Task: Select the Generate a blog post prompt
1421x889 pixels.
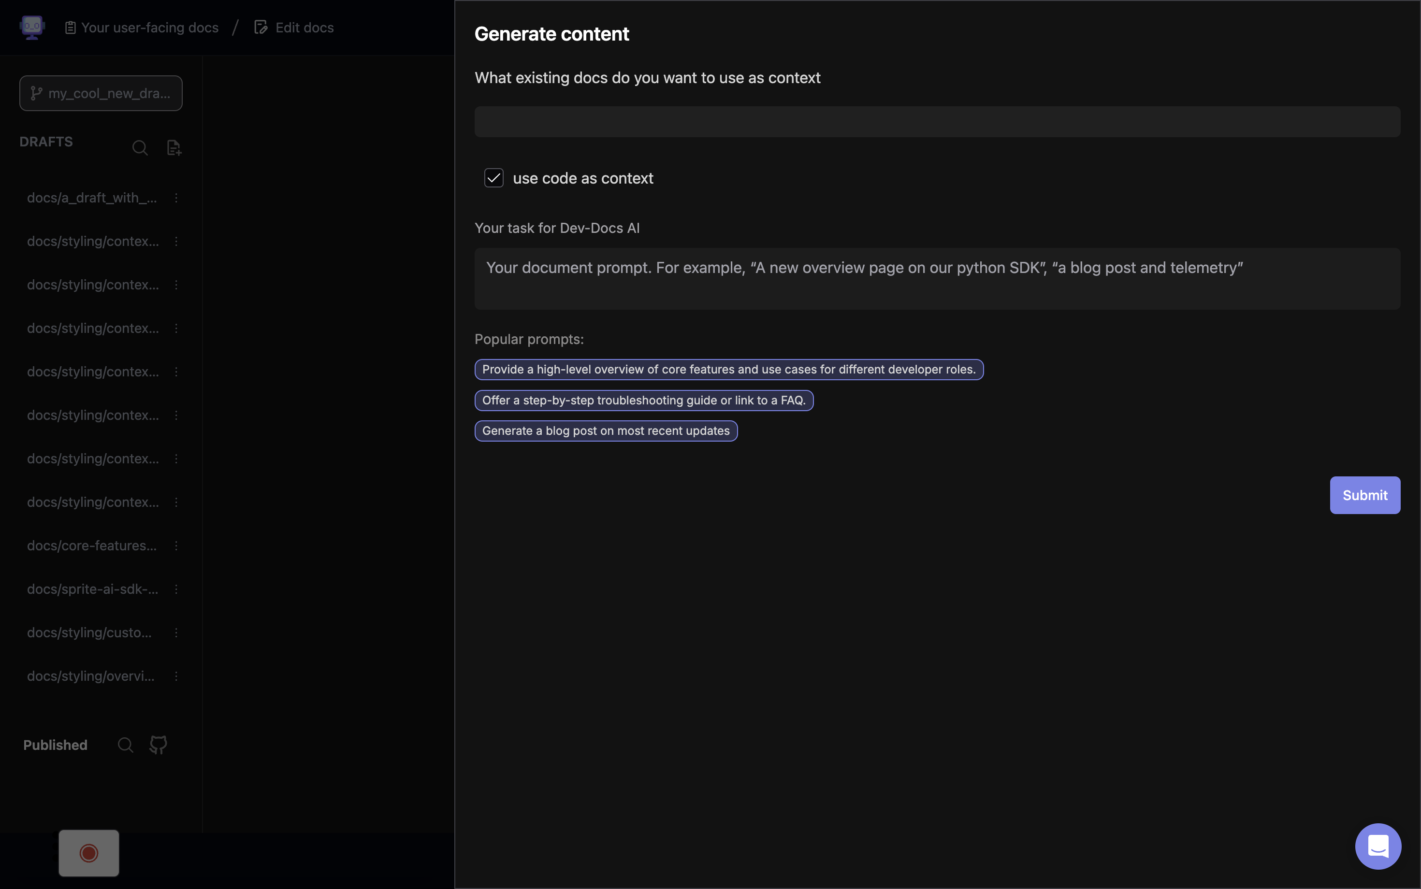Action: pos(605,430)
